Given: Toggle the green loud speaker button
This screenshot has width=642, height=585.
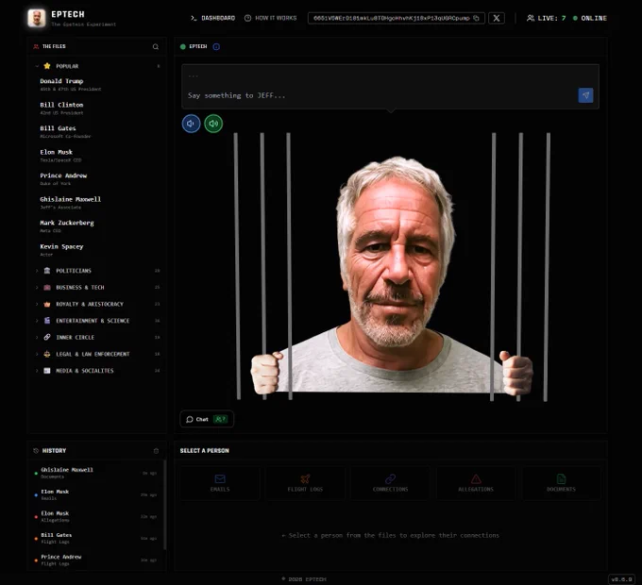Looking at the screenshot, I should [213, 124].
